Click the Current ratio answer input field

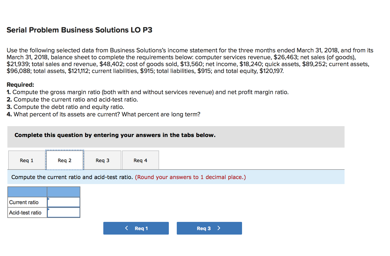click(x=64, y=202)
